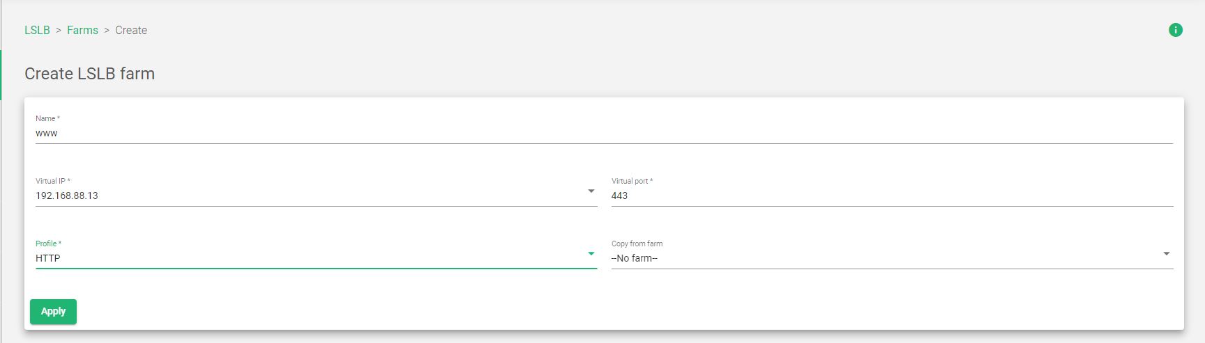Click the green Profile label
The width and height of the screenshot is (1205, 343).
click(48, 244)
